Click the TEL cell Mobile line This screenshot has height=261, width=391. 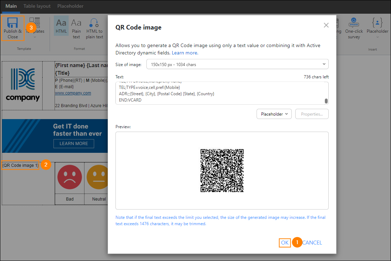[x=149, y=87]
